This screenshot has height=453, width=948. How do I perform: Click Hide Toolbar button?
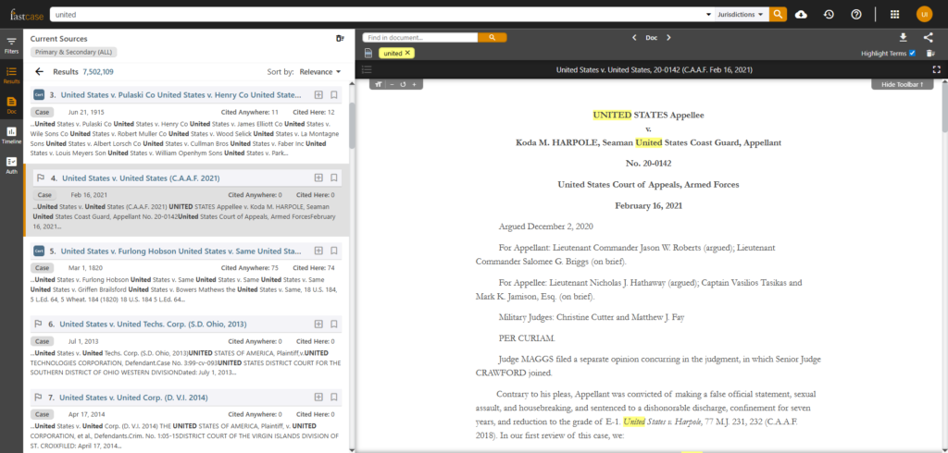[902, 84]
